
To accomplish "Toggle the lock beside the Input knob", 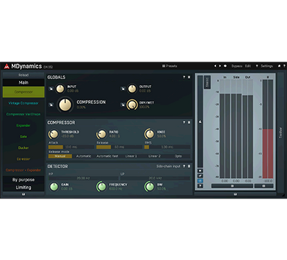I will (51, 89).
